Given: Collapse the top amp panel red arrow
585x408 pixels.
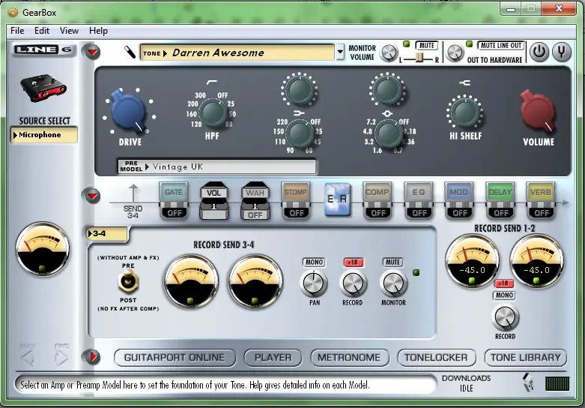Looking at the screenshot, I should pos(92,52).
